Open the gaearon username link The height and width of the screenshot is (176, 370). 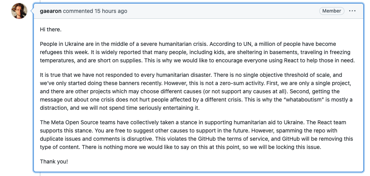click(x=51, y=11)
